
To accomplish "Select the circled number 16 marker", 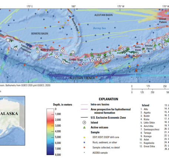I will (144, 51).
